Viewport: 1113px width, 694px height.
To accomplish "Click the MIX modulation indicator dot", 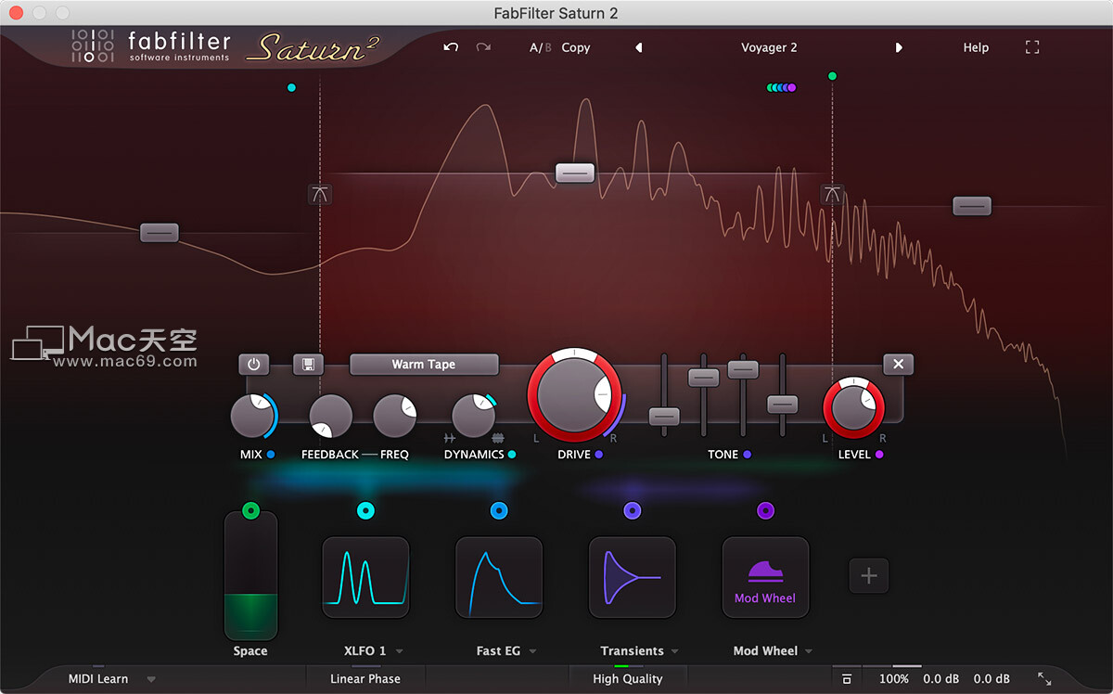I will [271, 455].
